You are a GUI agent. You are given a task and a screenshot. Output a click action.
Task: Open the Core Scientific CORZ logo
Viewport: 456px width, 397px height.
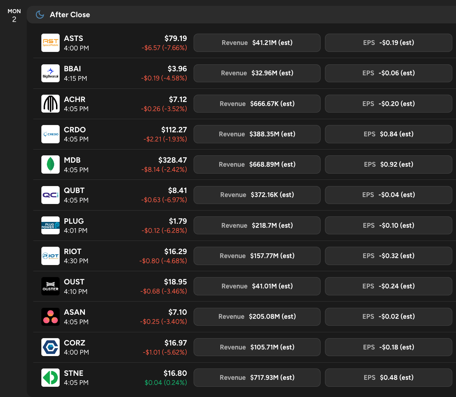51,347
